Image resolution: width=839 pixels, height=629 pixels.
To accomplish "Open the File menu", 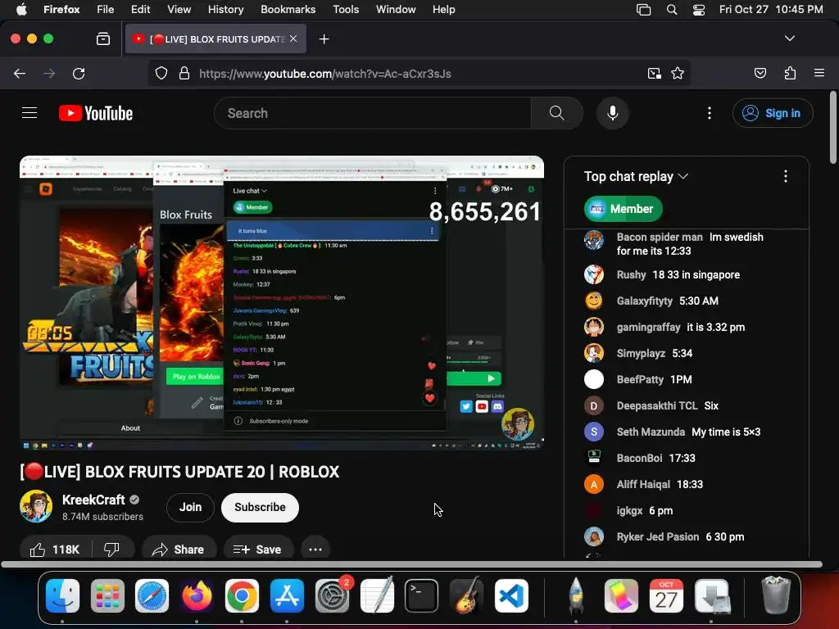I will pyautogui.click(x=105, y=10).
